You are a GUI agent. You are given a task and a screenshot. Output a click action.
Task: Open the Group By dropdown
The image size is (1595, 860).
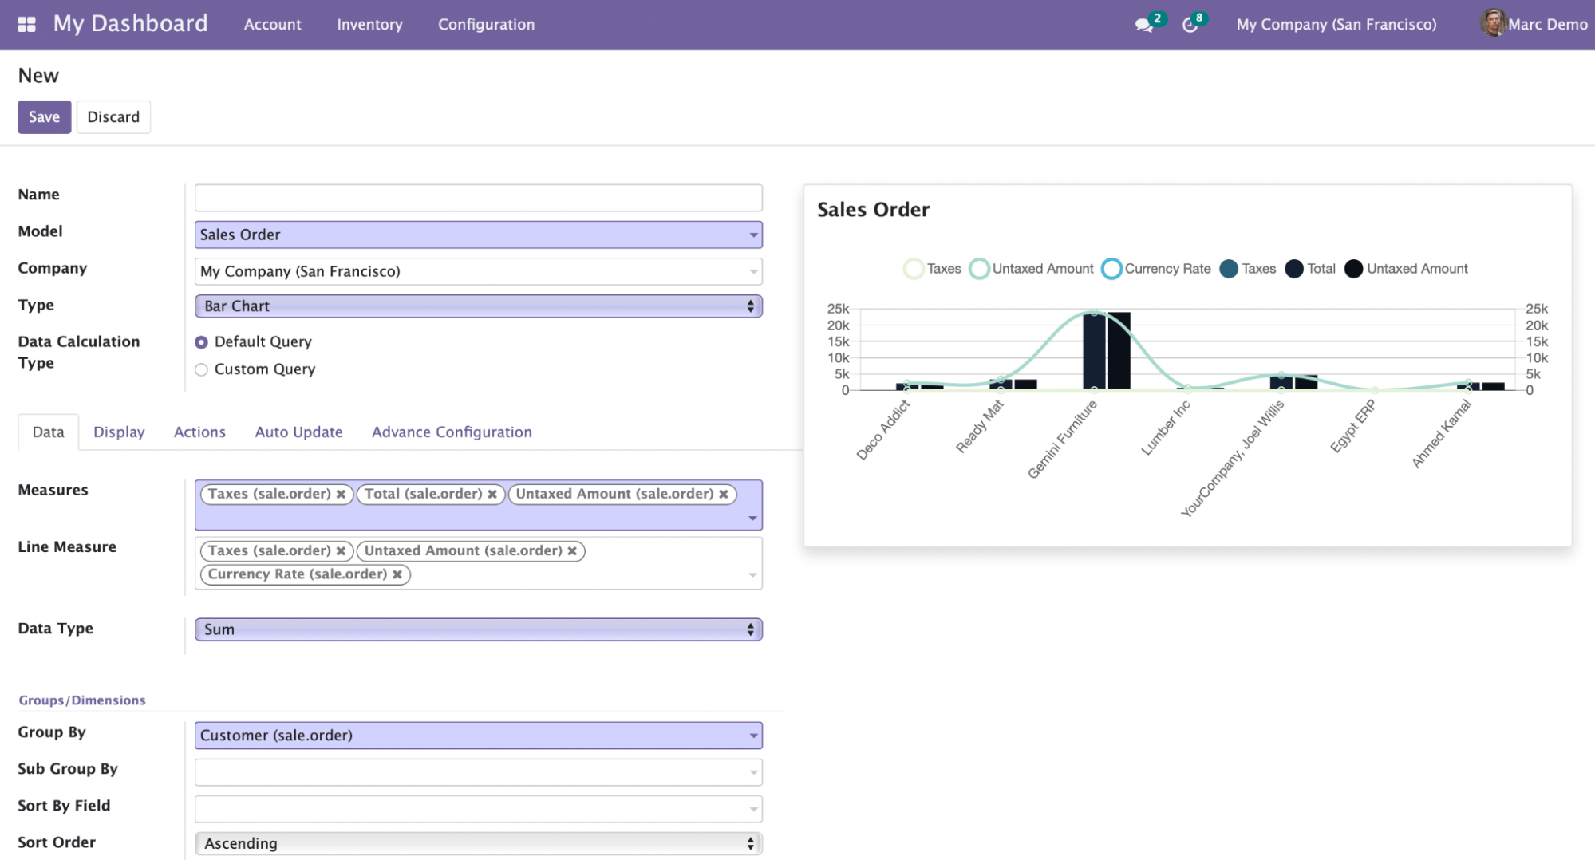478,736
